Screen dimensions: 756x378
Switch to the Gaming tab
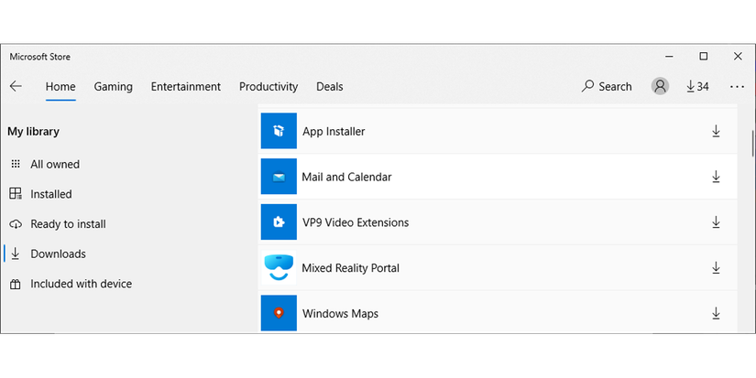(x=114, y=87)
